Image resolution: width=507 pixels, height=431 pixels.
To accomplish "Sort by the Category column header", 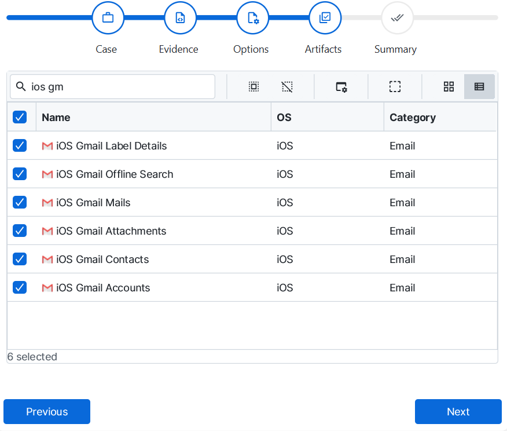I will 412,117.
